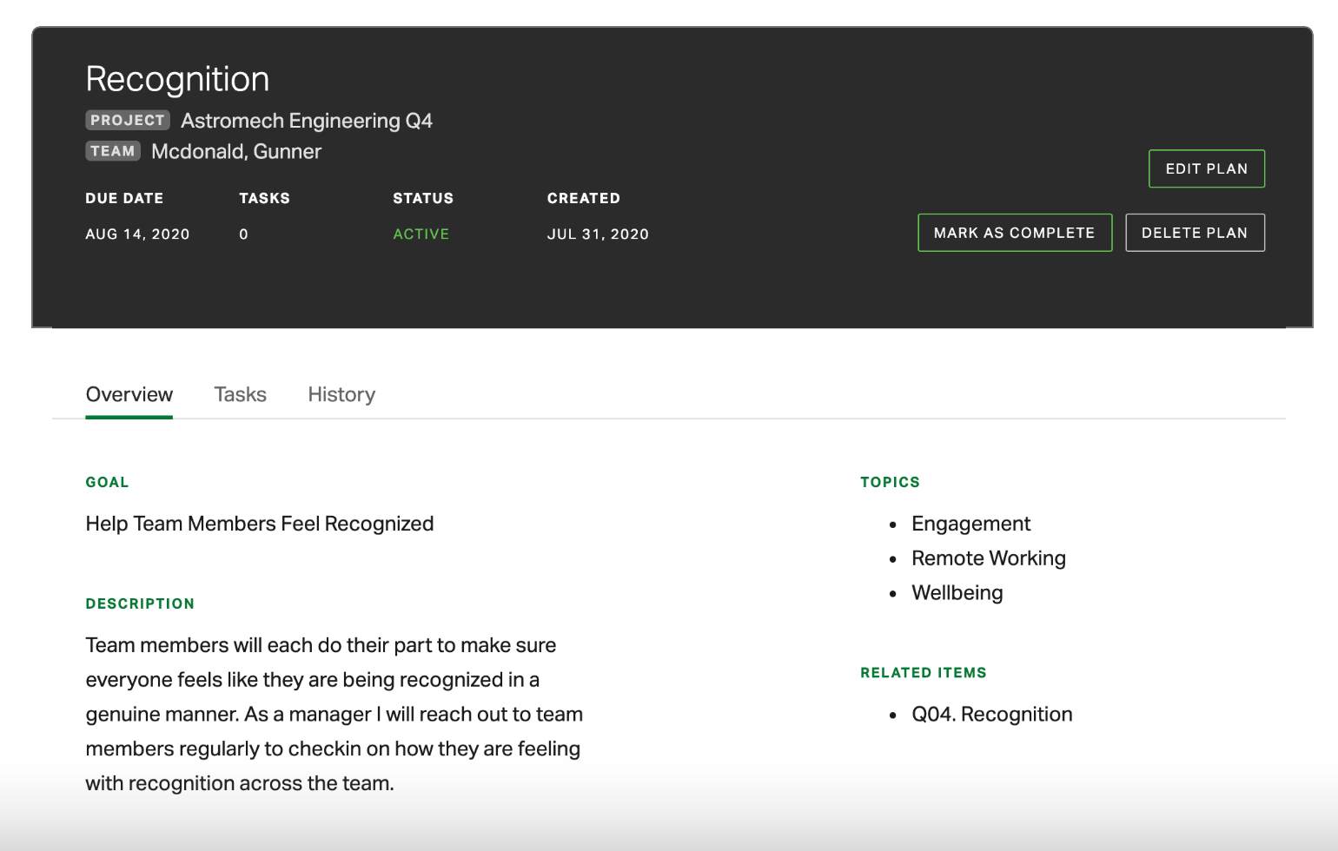This screenshot has height=851, width=1338.
Task: Click the team name Mcdonald, Gunner
Action: [237, 151]
